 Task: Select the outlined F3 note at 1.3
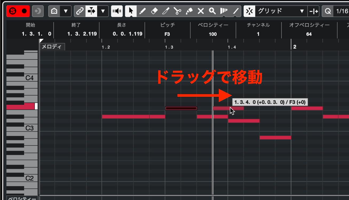[181, 108]
